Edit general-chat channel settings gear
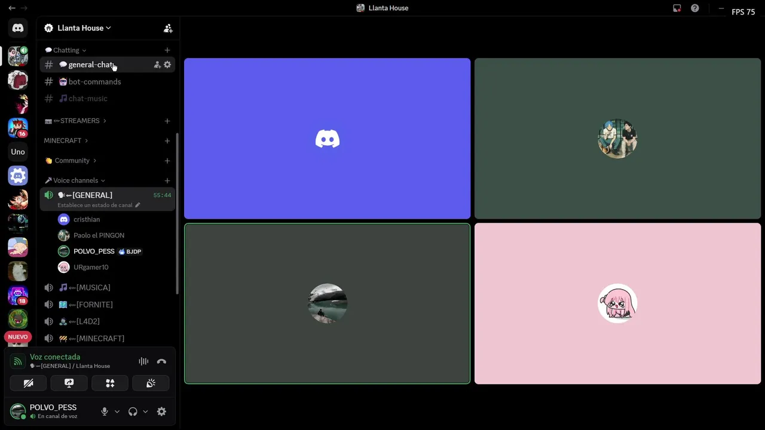Screen dimensions: 765x430 [167, 64]
